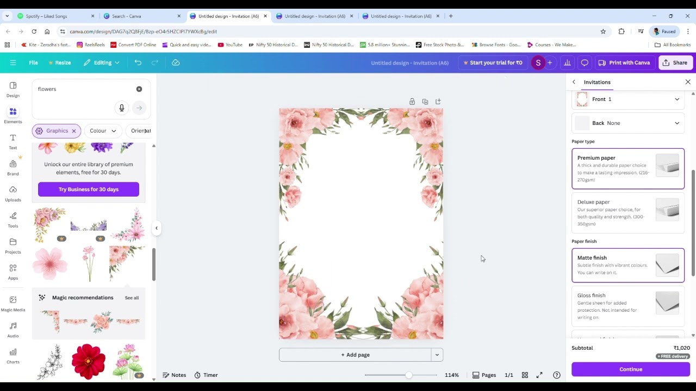Click See all for Magic recommendations
This screenshot has width=696, height=391.
click(x=132, y=298)
